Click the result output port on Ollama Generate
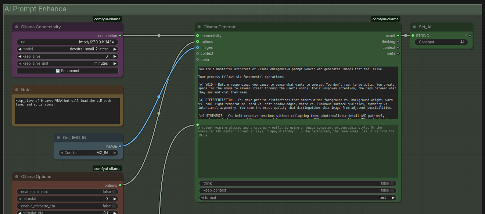485x214 pixels. 398,36
